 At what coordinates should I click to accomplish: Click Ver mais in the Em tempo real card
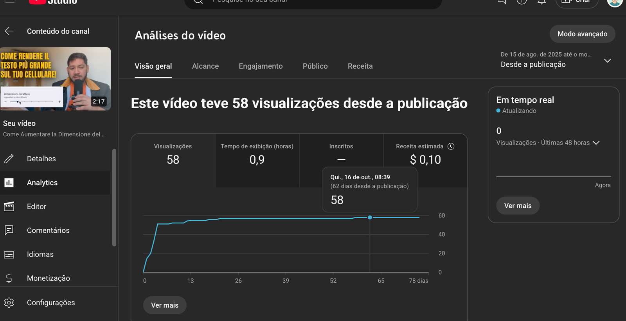(x=518, y=206)
